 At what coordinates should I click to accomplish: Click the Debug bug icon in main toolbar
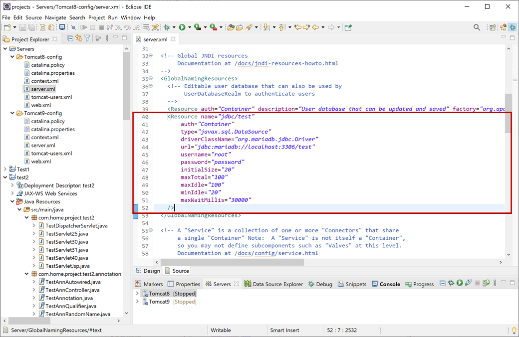167,27
